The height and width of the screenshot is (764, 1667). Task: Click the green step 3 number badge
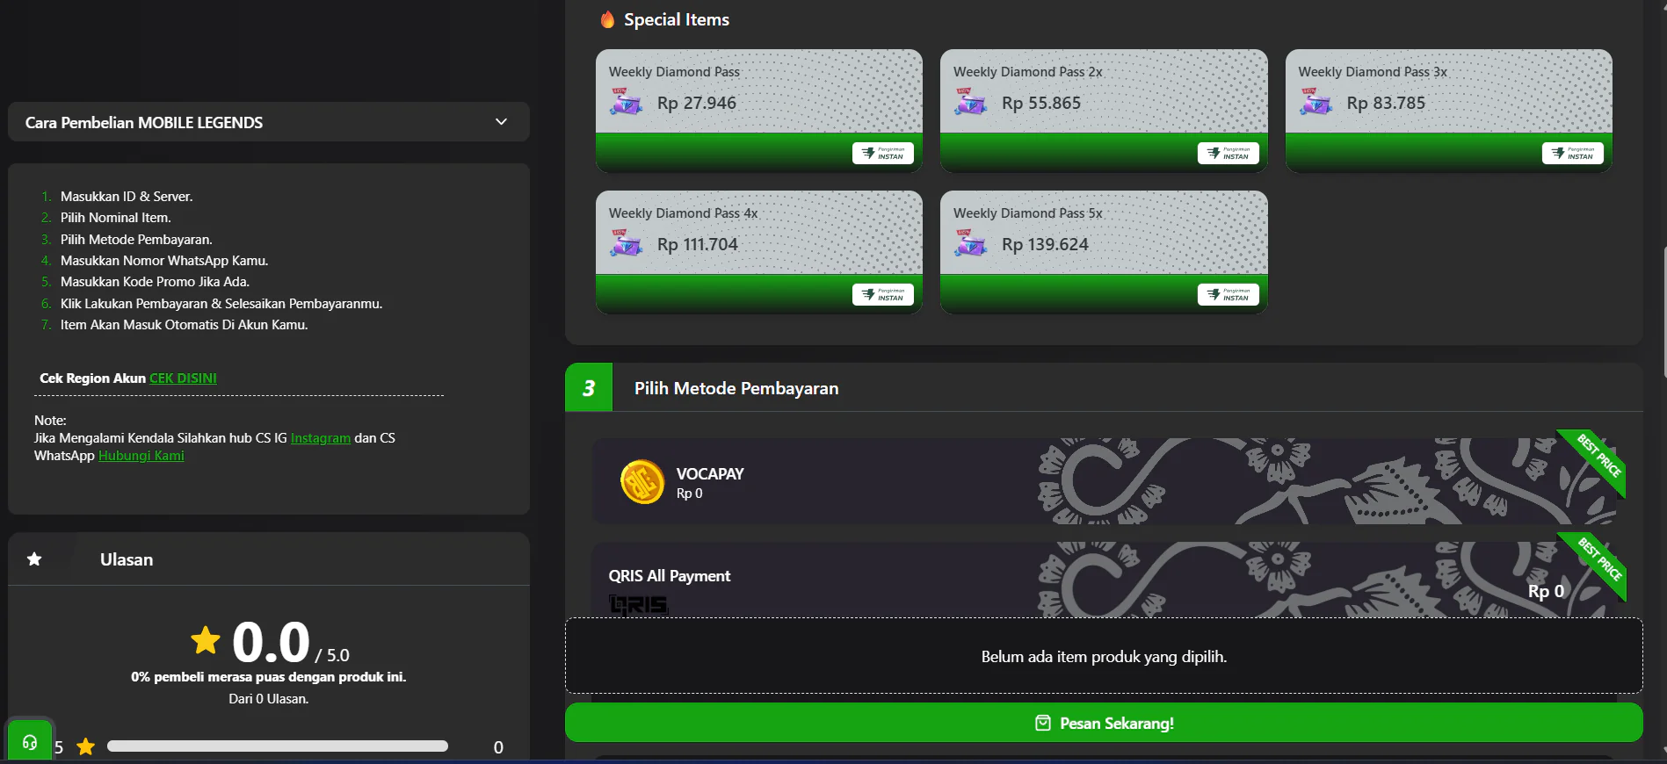pos(589,387)
